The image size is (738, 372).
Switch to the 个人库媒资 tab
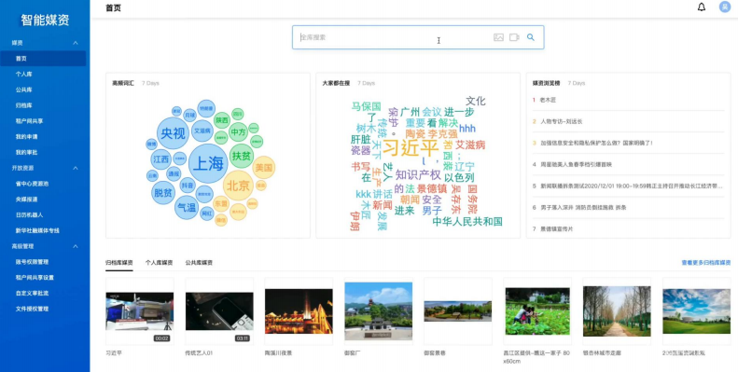pyautogui.click(x=160, y=262)
